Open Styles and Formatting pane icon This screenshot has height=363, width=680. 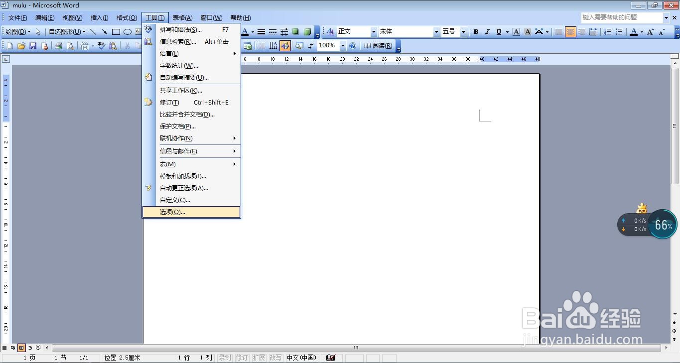[330, 31]
